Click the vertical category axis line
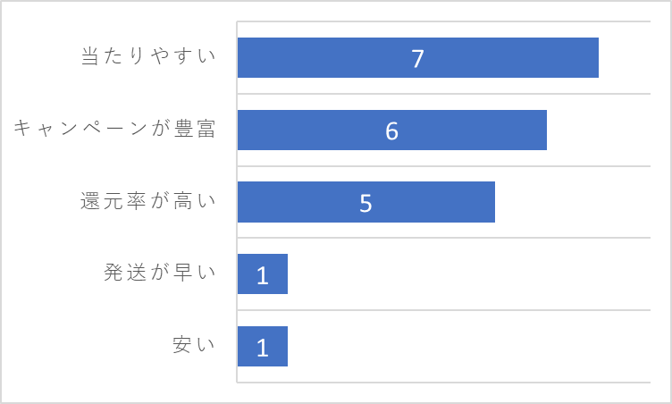The height and width of the screenshot is (404, 672). point(237,202)
